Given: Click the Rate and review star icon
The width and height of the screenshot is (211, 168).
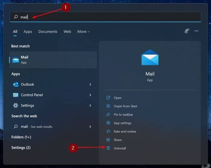Looking at the screenshot, I should click(108, 131).
